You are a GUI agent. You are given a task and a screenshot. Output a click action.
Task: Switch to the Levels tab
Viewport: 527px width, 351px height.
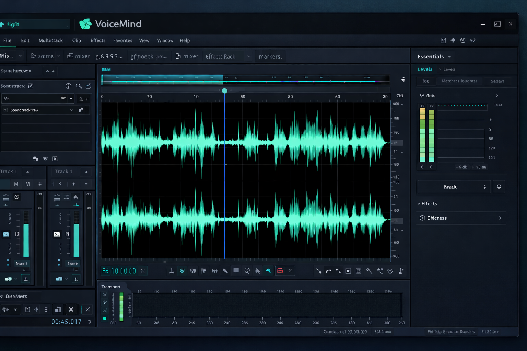click(x=425, y=69)
